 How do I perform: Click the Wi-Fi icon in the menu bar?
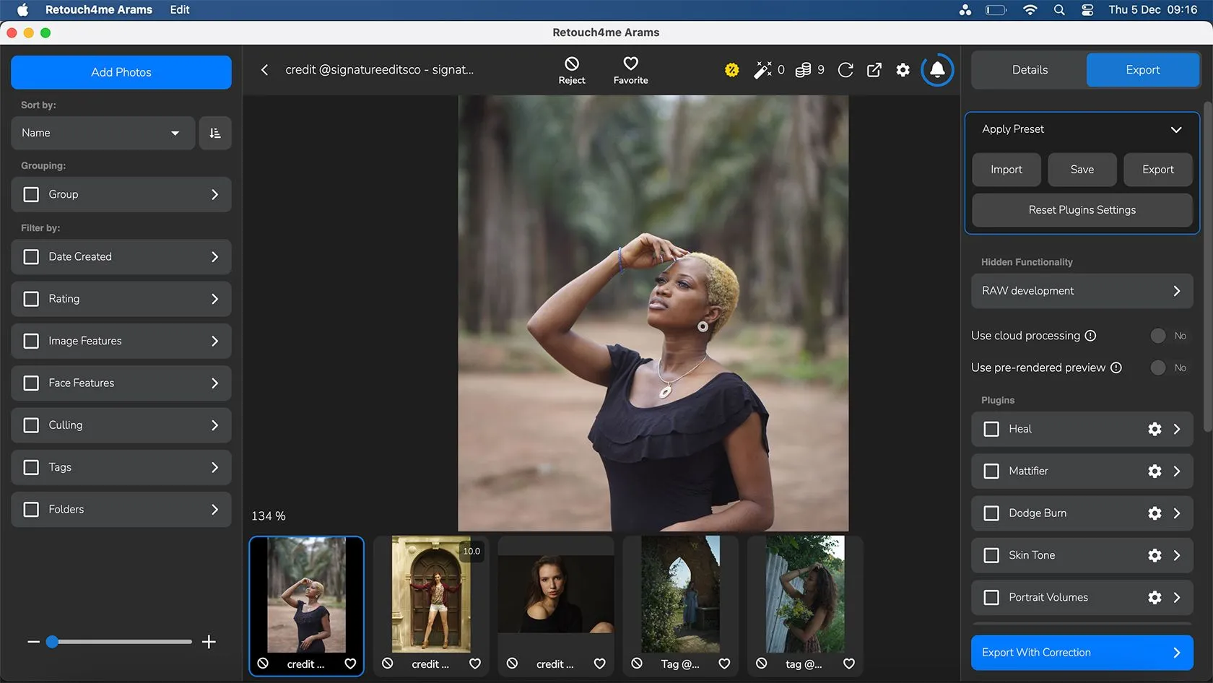(x=1030, y=10)
